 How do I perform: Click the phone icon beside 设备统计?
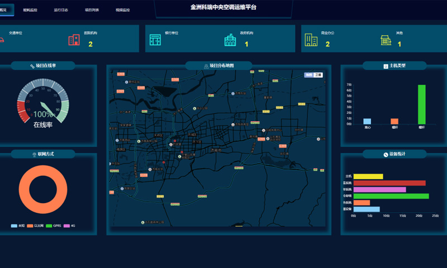click(386, 154)
